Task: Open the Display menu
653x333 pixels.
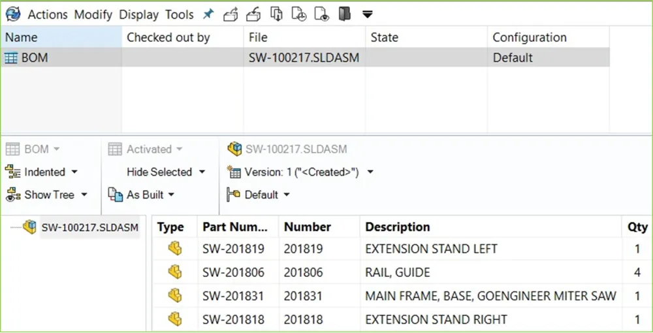Action: [138, 14]
